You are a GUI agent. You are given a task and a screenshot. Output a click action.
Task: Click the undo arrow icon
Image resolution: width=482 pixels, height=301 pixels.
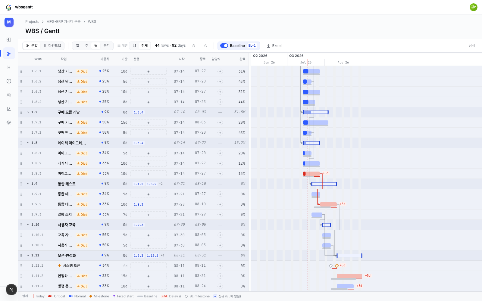coord(194,46)
